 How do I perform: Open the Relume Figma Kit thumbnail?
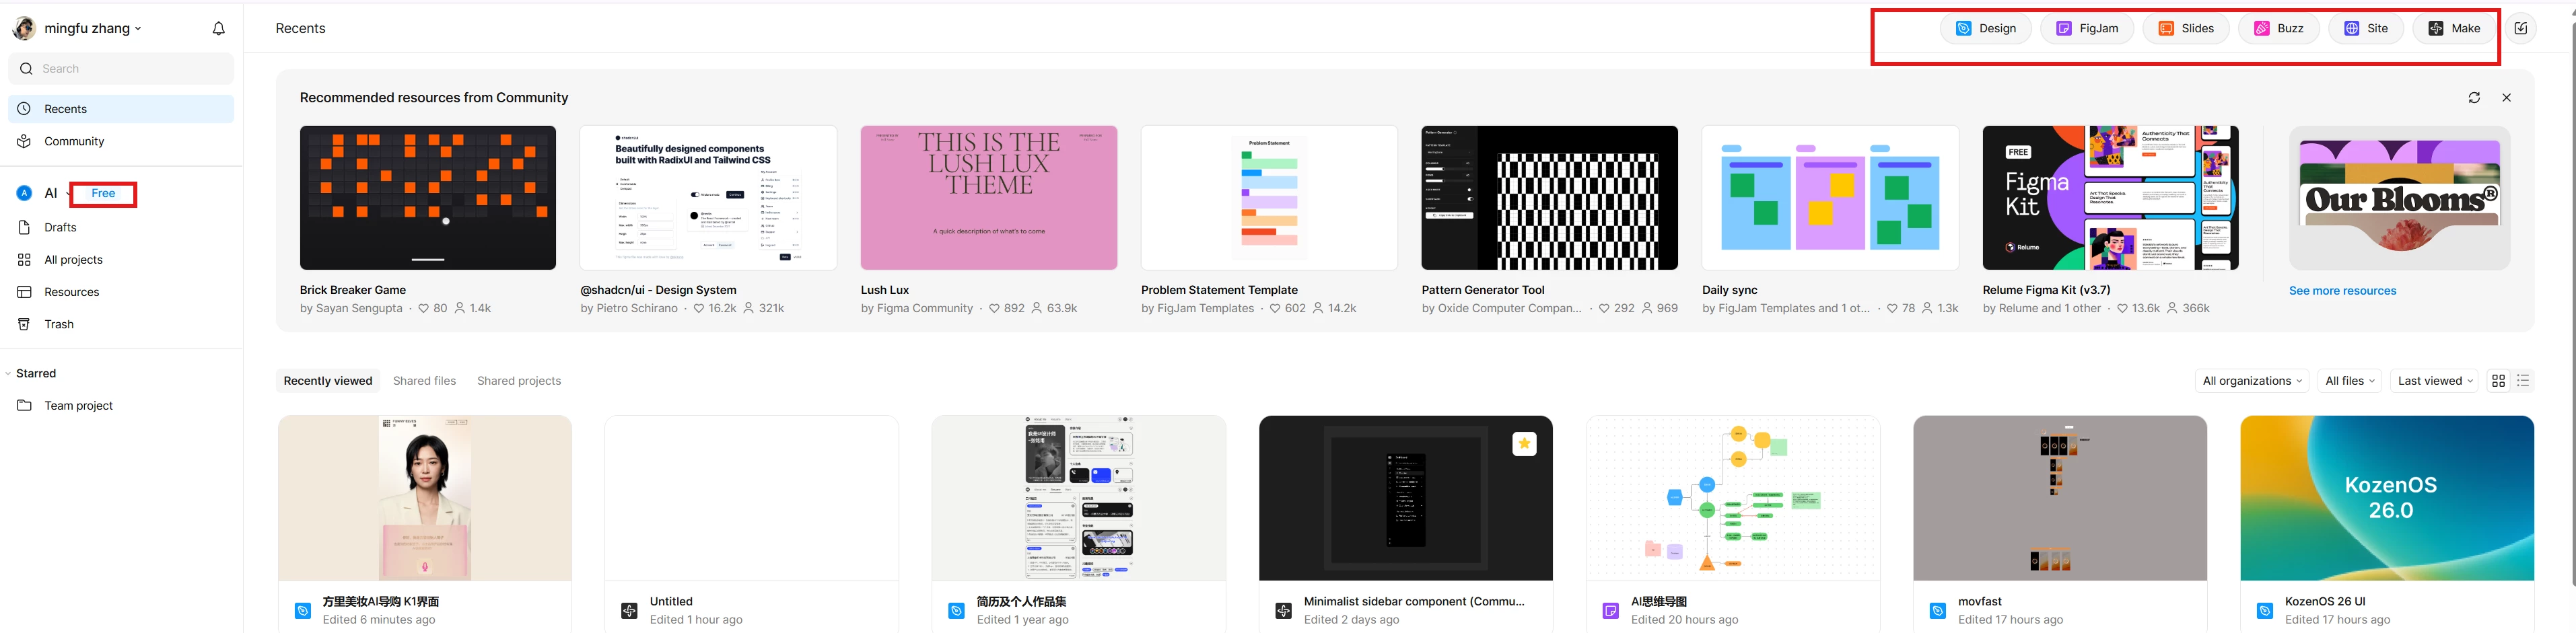(x=2111, y=198)
